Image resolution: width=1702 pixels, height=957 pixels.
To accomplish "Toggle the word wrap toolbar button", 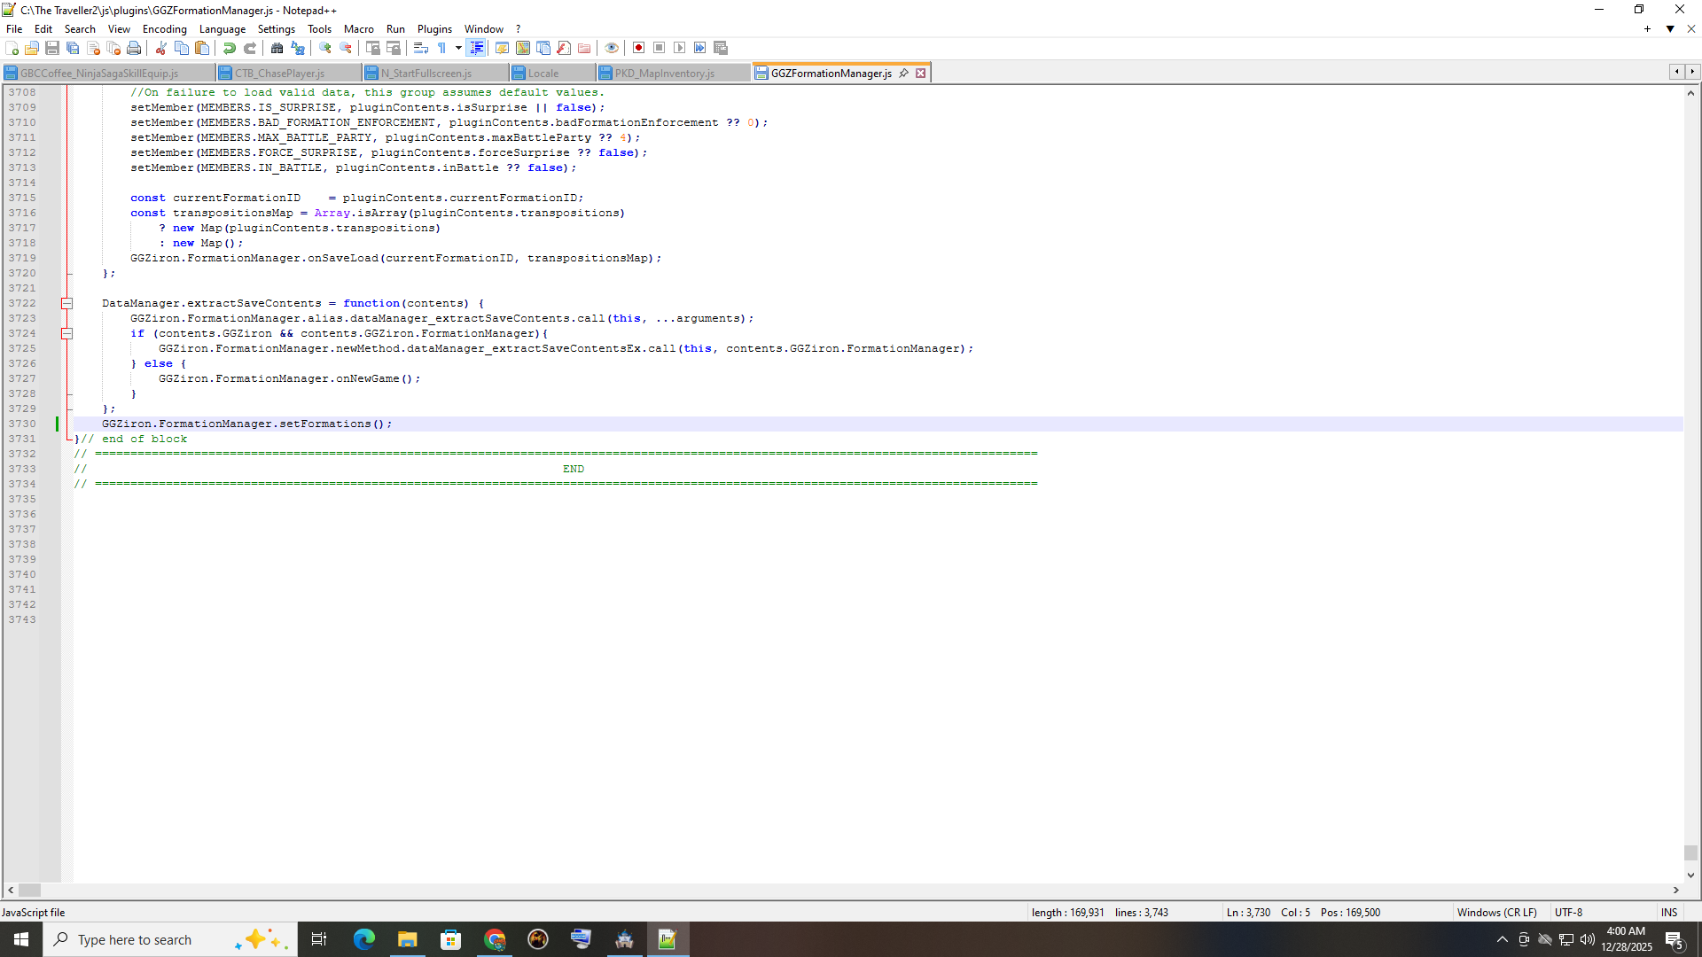I will [421, 48].
